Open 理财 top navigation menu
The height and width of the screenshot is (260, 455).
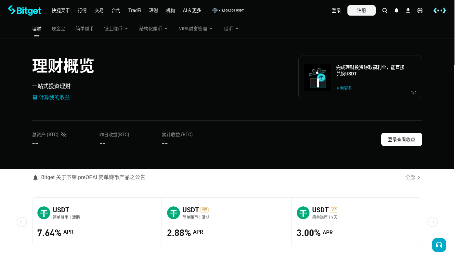[154, 10]
